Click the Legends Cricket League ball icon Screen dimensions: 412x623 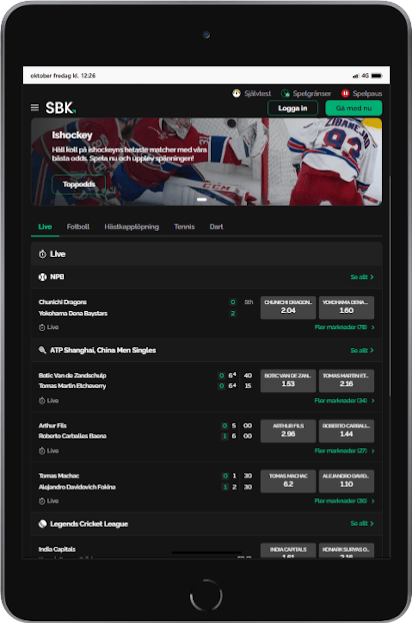pyautogui.click(x=42, y=524)
